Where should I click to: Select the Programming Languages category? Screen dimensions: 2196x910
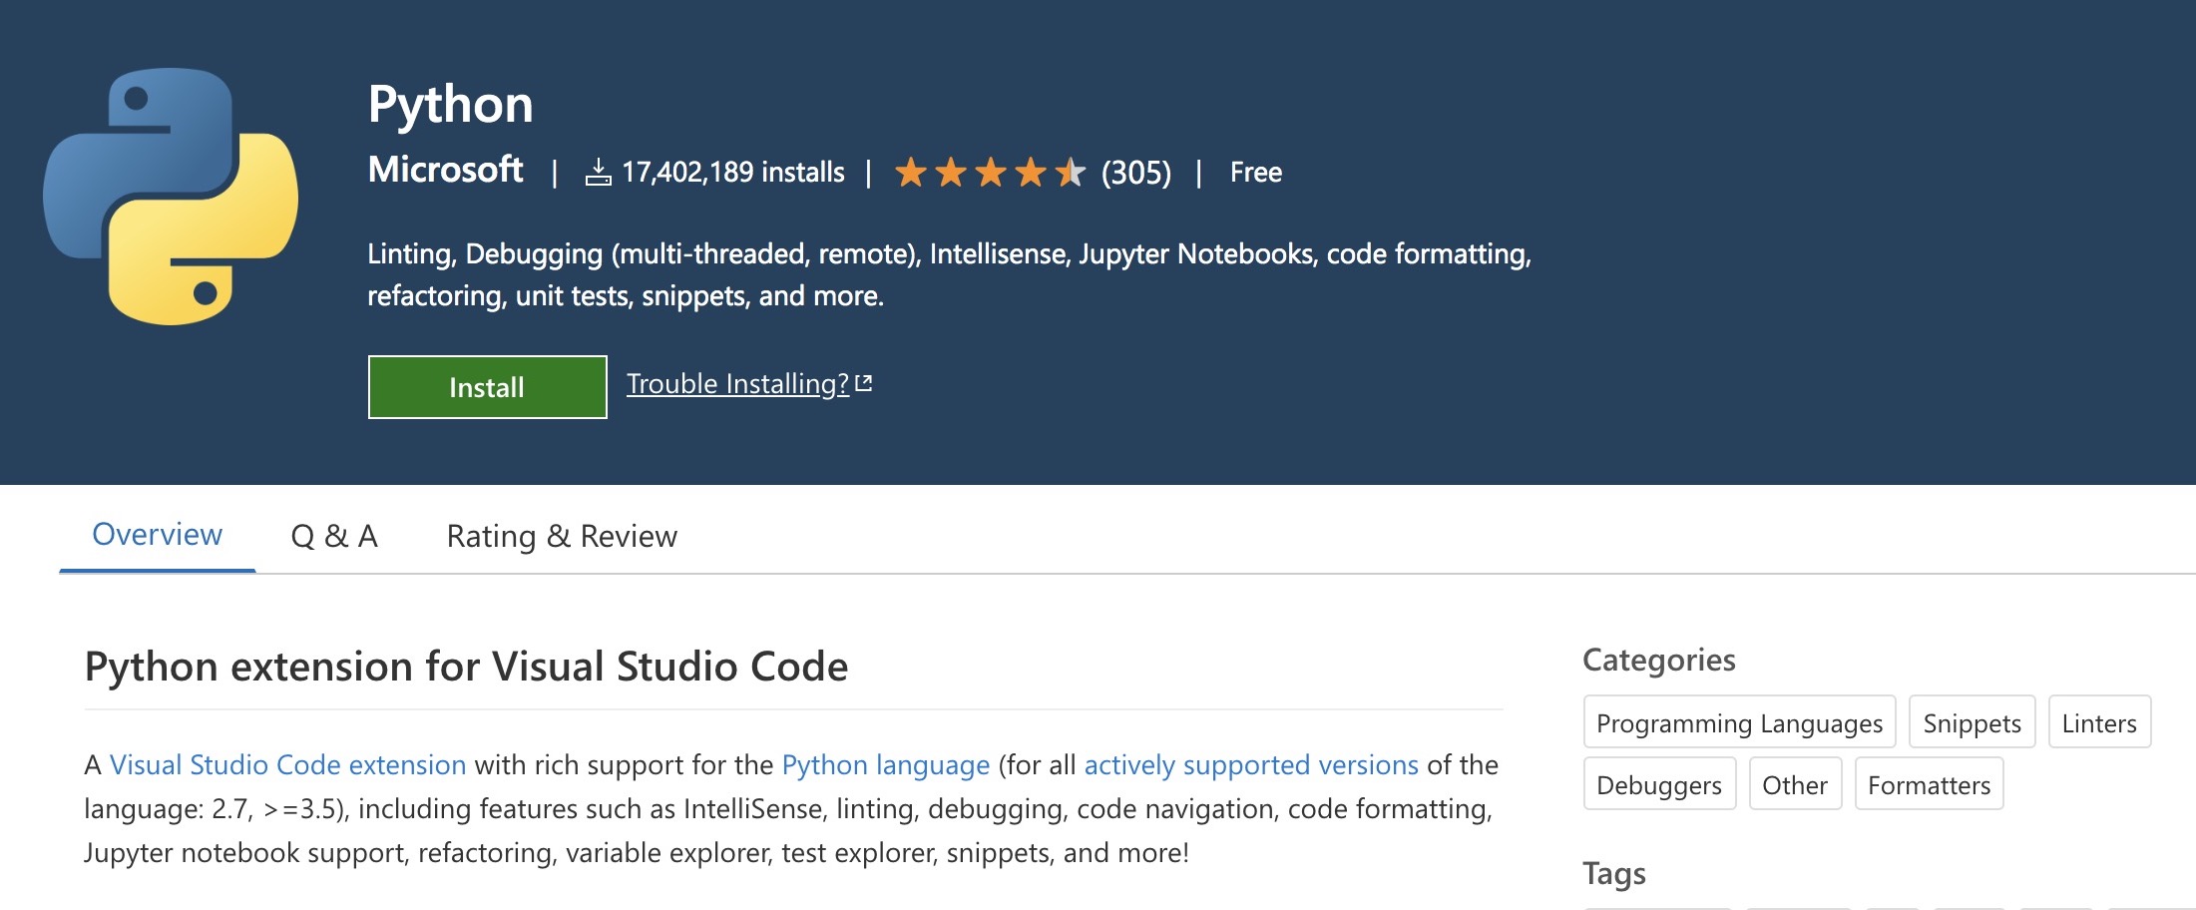1739,722
